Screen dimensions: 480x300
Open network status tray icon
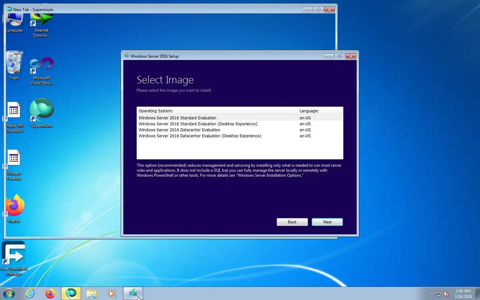tap(438, 294)
